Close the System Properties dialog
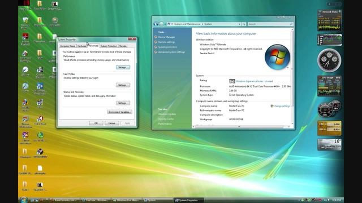Viewport: 362px width, 203px height. [x=132, y=39]
